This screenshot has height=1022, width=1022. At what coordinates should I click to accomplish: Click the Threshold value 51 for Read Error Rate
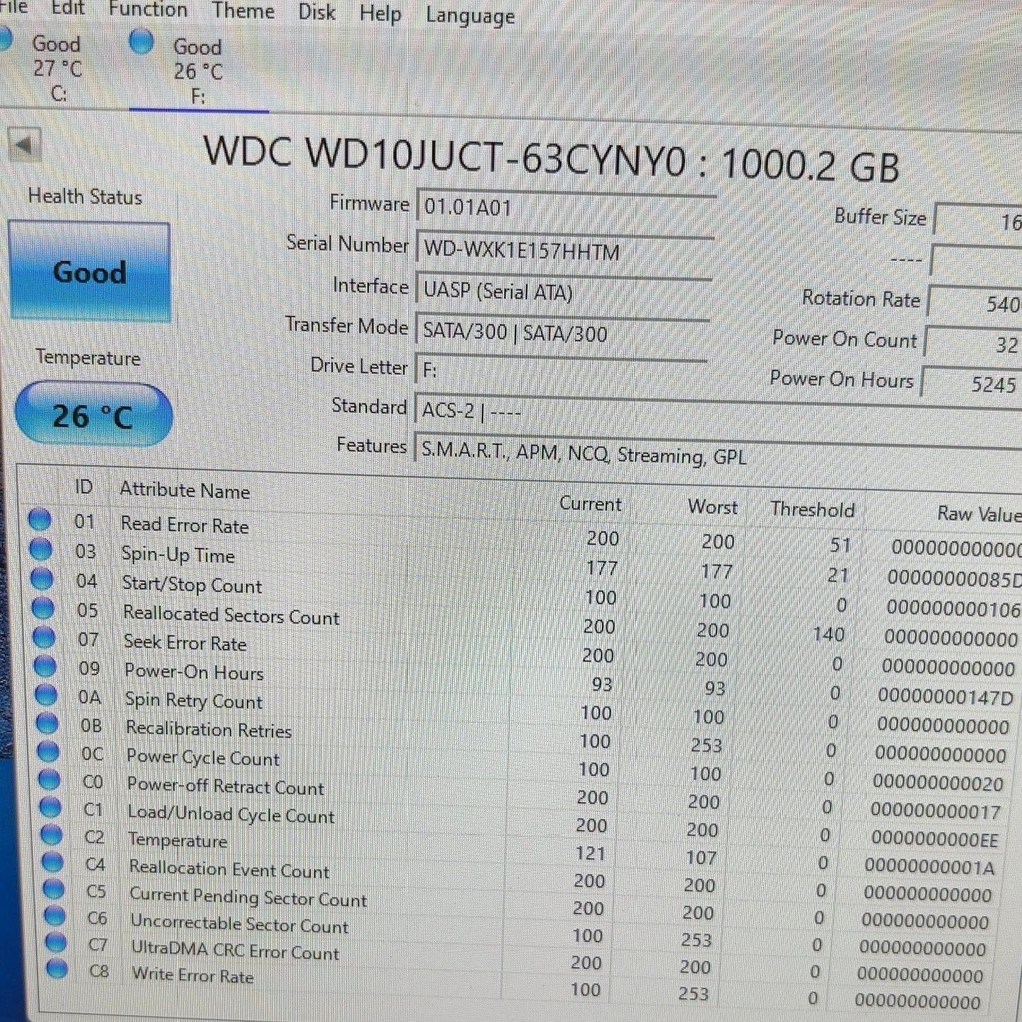[x=840, y=545]
